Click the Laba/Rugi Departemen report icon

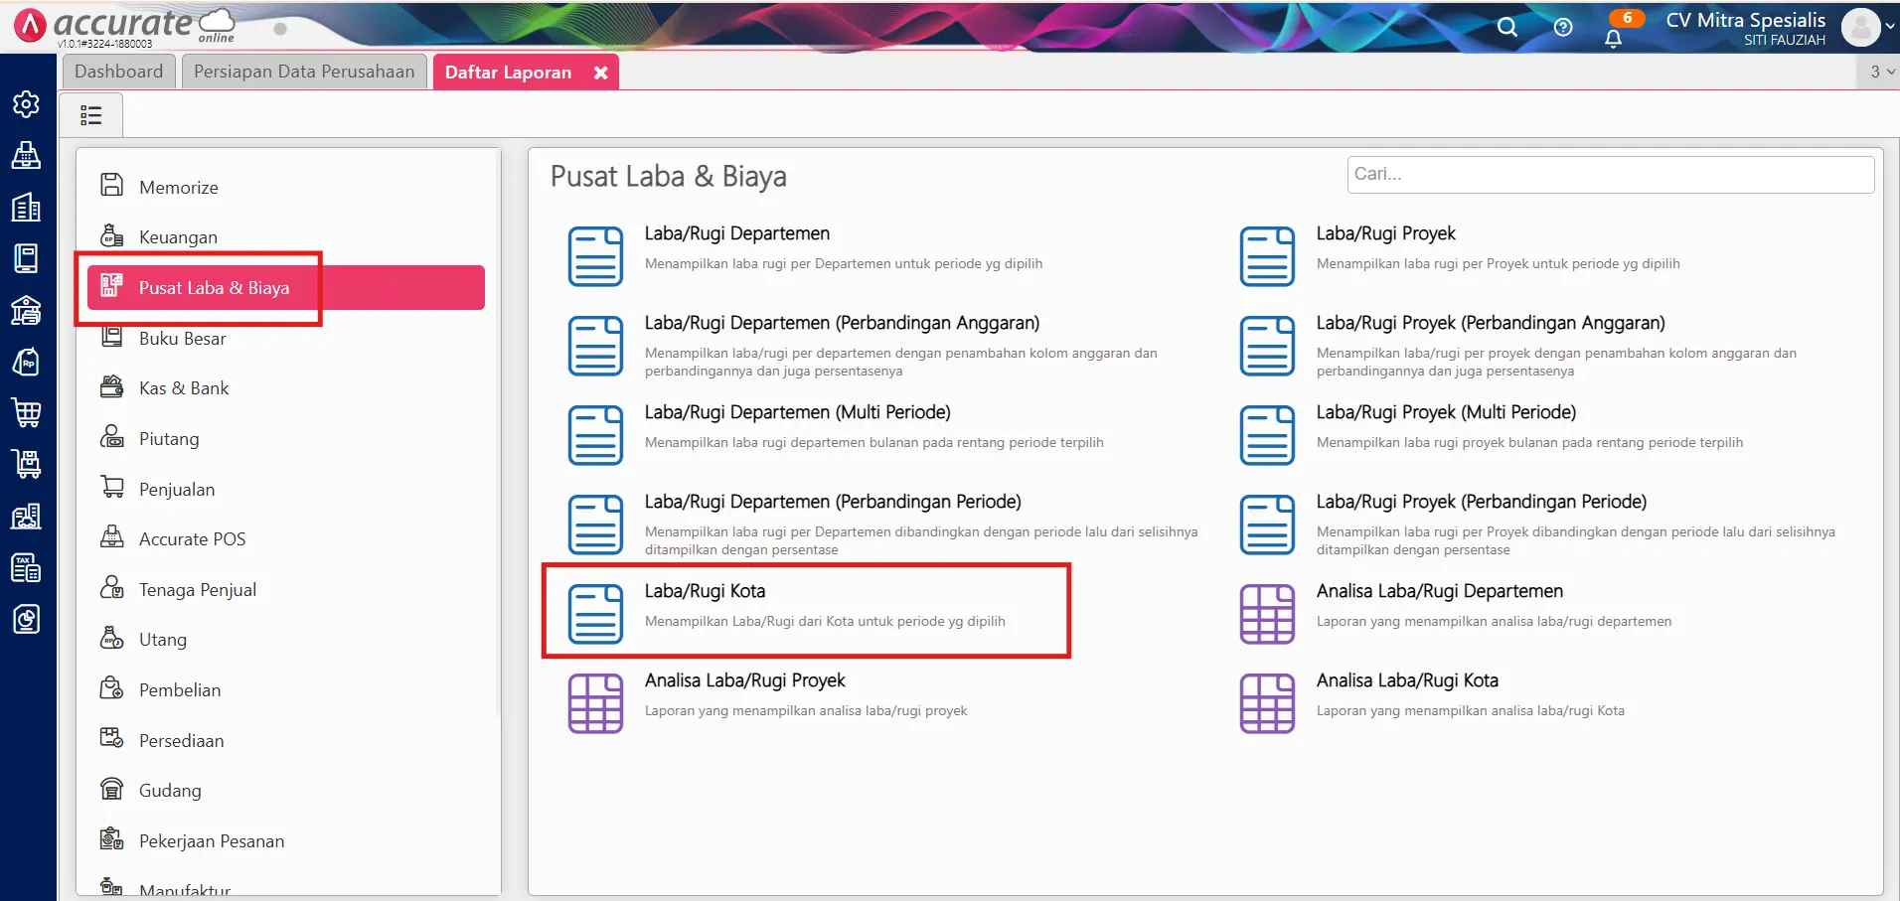(595, 256)
